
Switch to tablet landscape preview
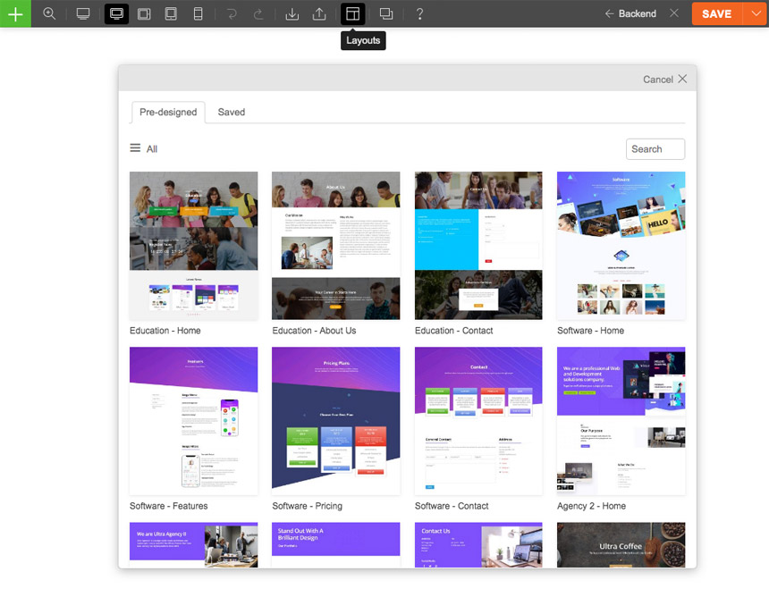point(144,13)
